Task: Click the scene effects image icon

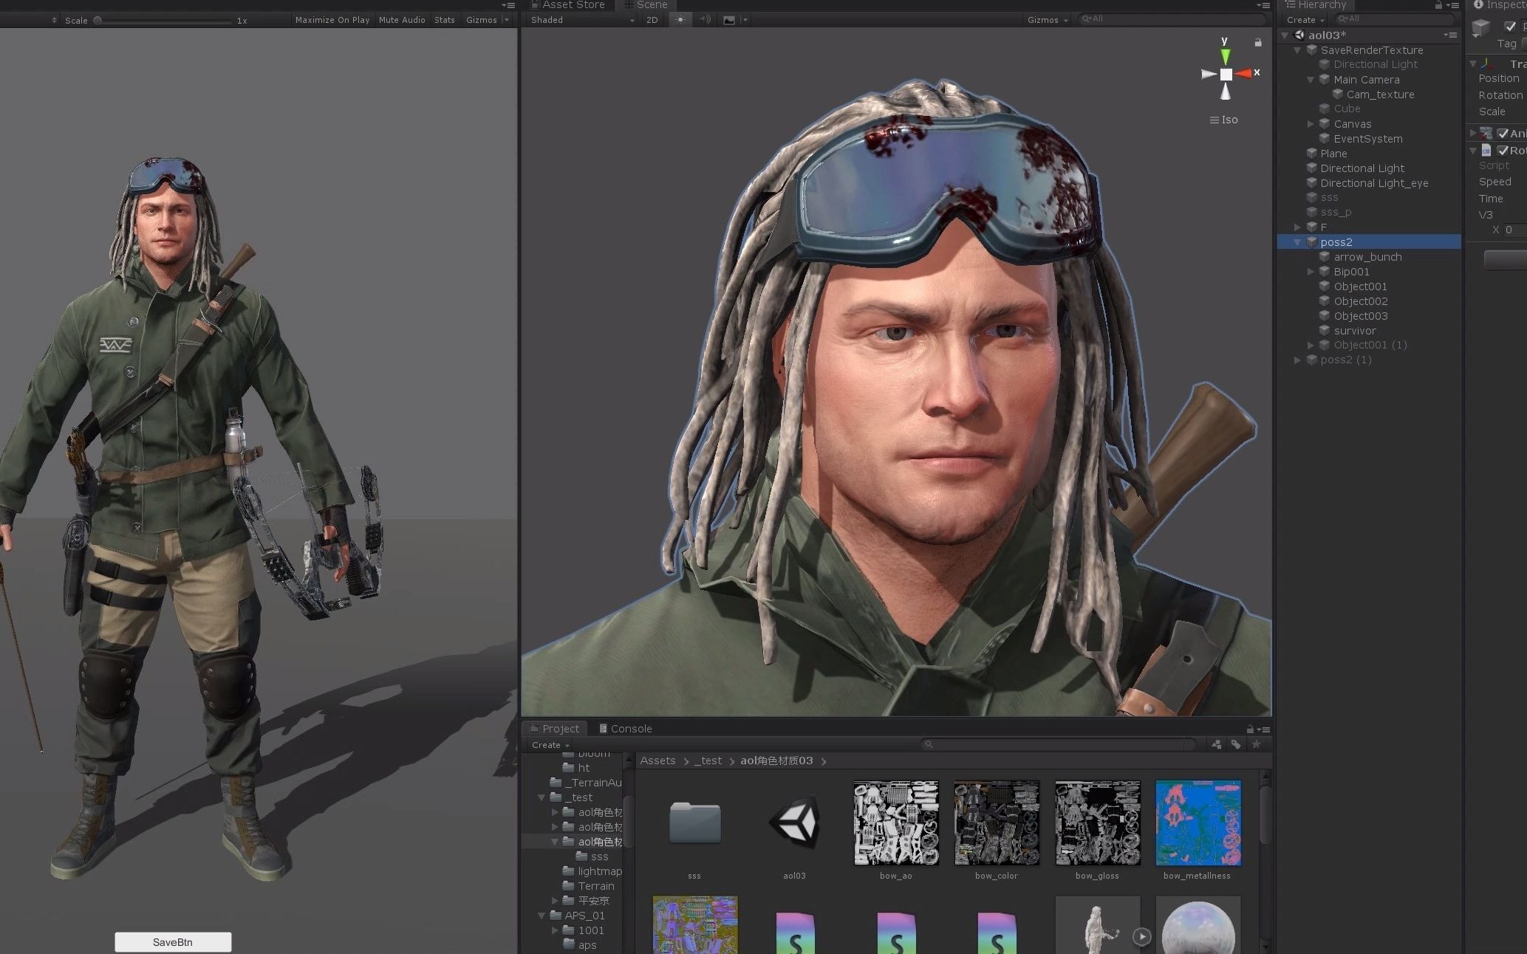Action: pos(729,20)
